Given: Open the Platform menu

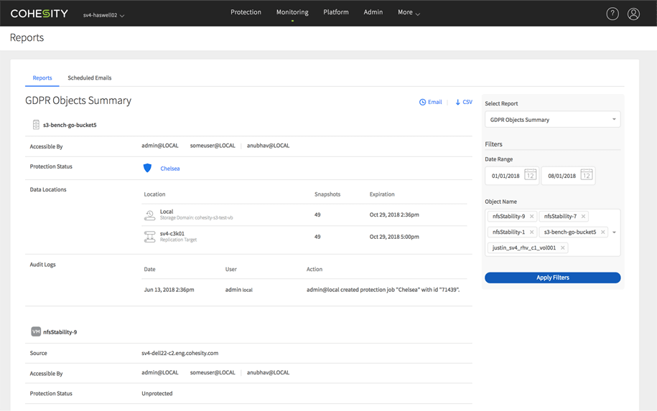Looking at the screenshot, I should [x=336, y=12].
